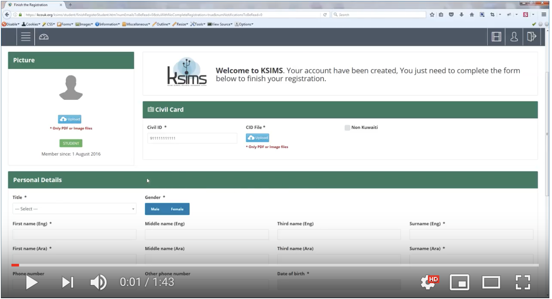Viewport: 552px width, 299px height.
Task: Click the green checkmark status icon
Action: [534, 24]
